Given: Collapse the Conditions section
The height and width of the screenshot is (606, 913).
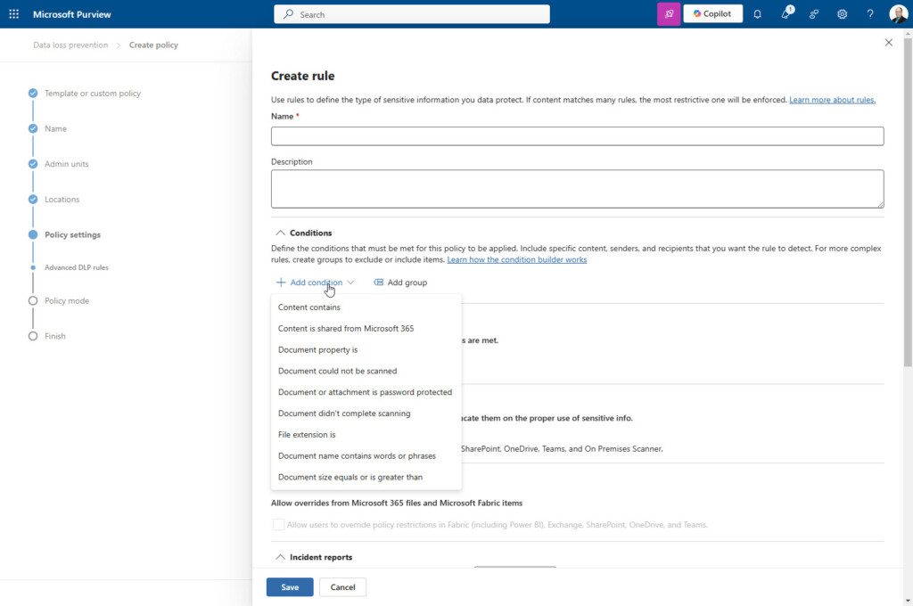Looking at the screenshot, I should (x=280, y=233).
